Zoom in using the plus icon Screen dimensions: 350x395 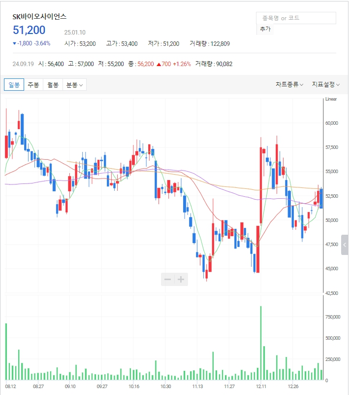[x=180, y=279]
